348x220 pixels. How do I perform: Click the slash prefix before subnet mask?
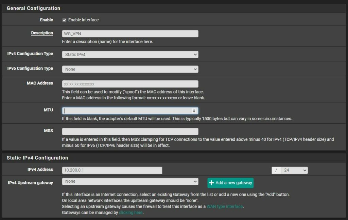point(276,170)
